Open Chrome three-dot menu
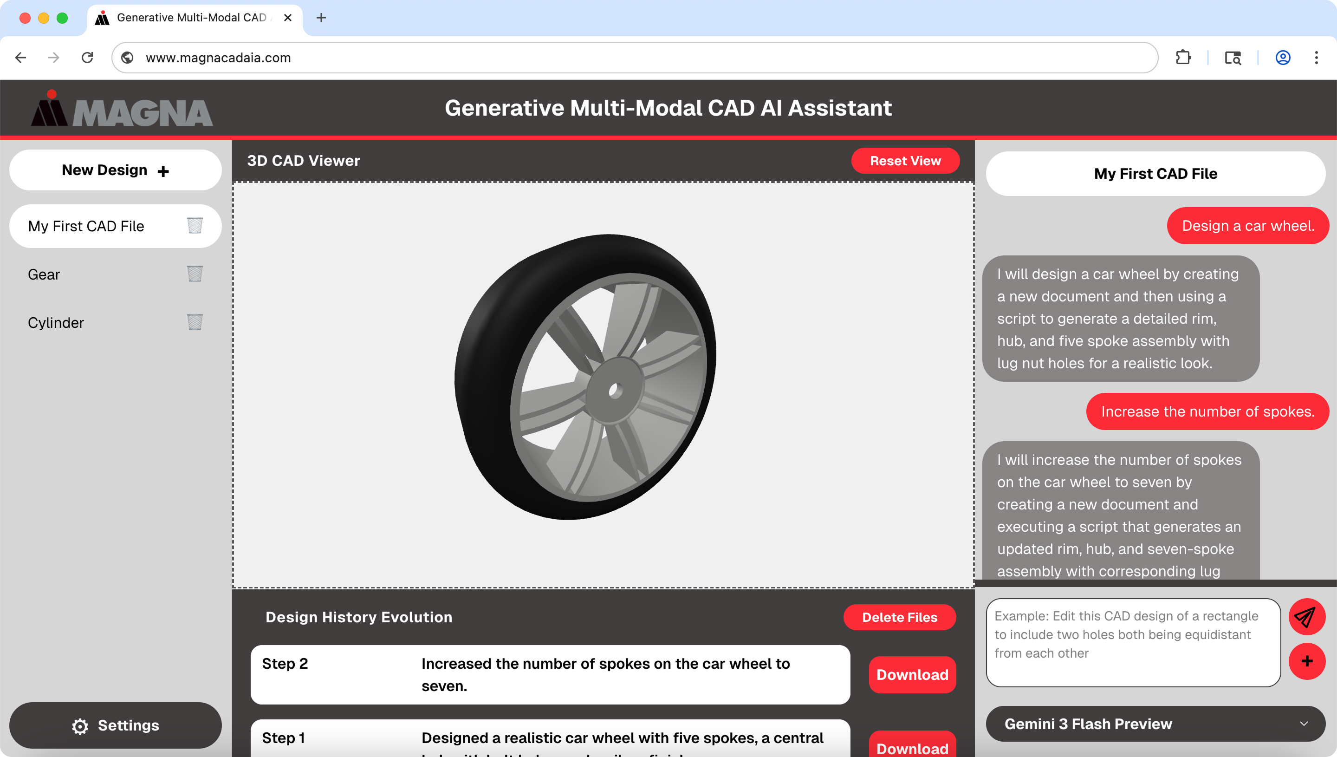The width and height of the screenshot is (1337, 757). [x=1316, y=58]
